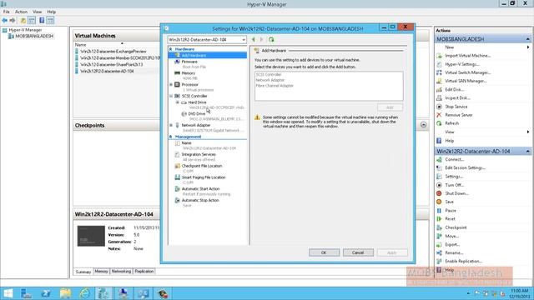Select Win2k12-Datacenter-SharePoint2k13 virtual machine
The height and width of the screenshot is (300, 534).
point(111,65)
